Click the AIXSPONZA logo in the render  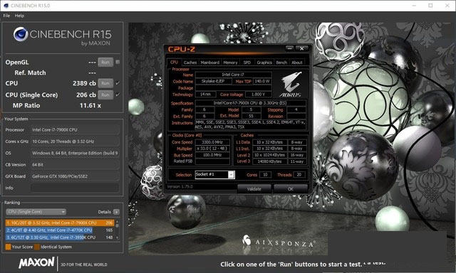pyautogui.click(x=279, y=242)
